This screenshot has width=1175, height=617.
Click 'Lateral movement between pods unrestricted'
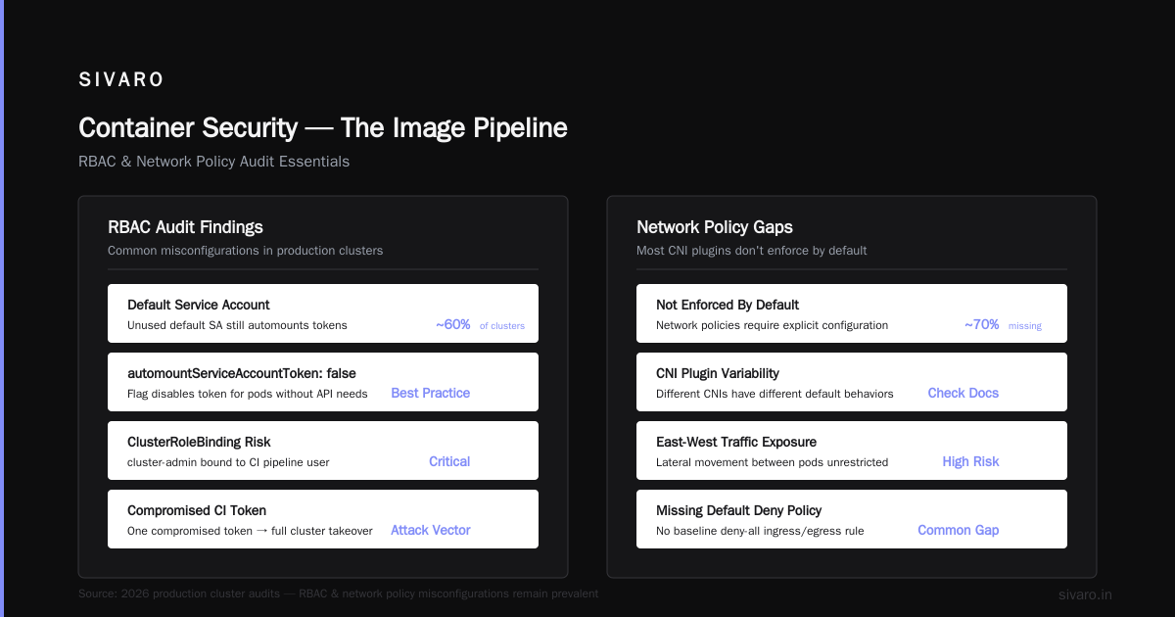pos(772,462)
